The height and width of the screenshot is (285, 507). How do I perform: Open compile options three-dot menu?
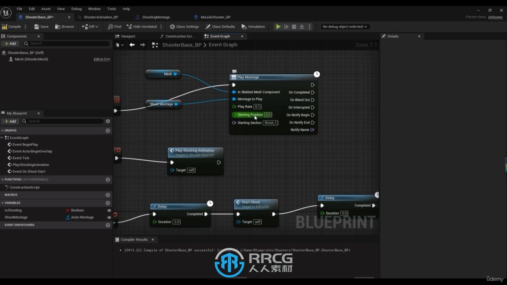pyautogui.click(x=25, y=27)
